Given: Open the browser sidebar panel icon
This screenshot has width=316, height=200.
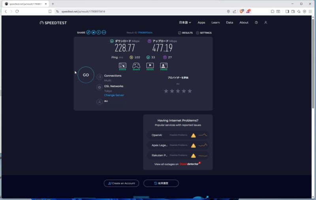Looking at the screenshot, I should pyautogui.click(x=287, y=11).
